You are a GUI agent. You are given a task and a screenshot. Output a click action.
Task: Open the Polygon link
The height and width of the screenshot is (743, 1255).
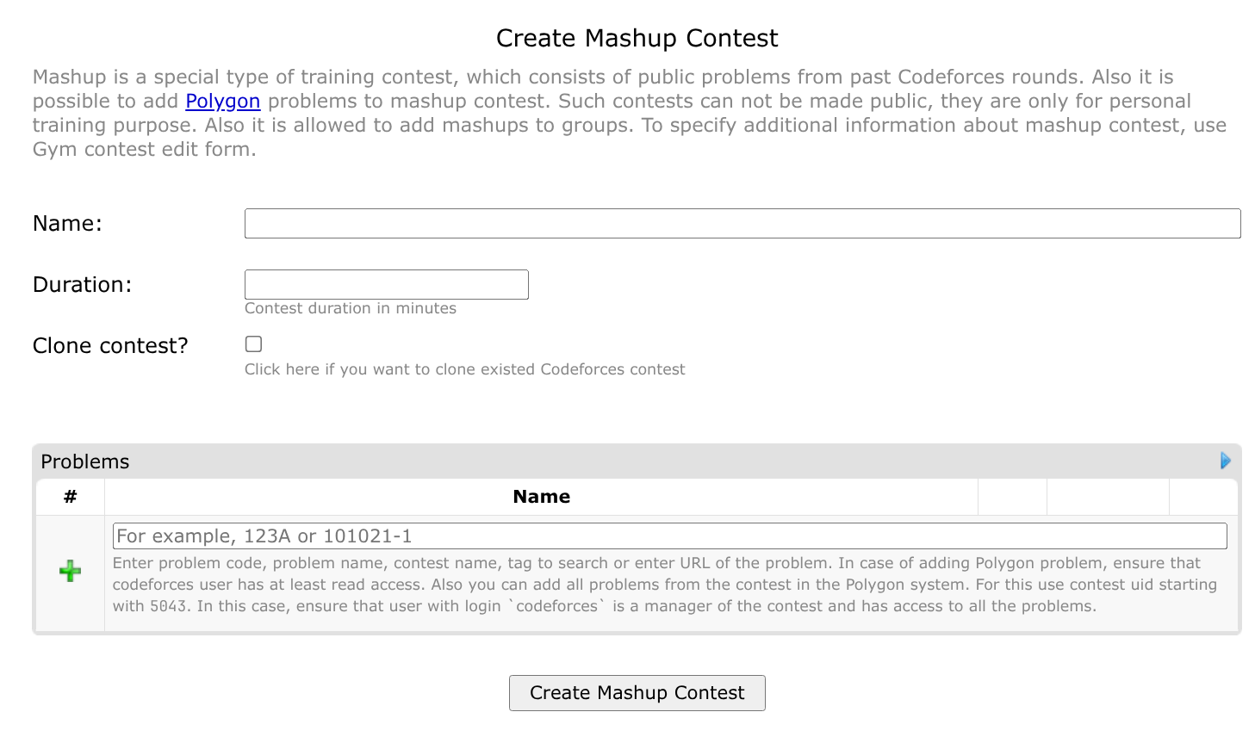(x=222, y=102)
